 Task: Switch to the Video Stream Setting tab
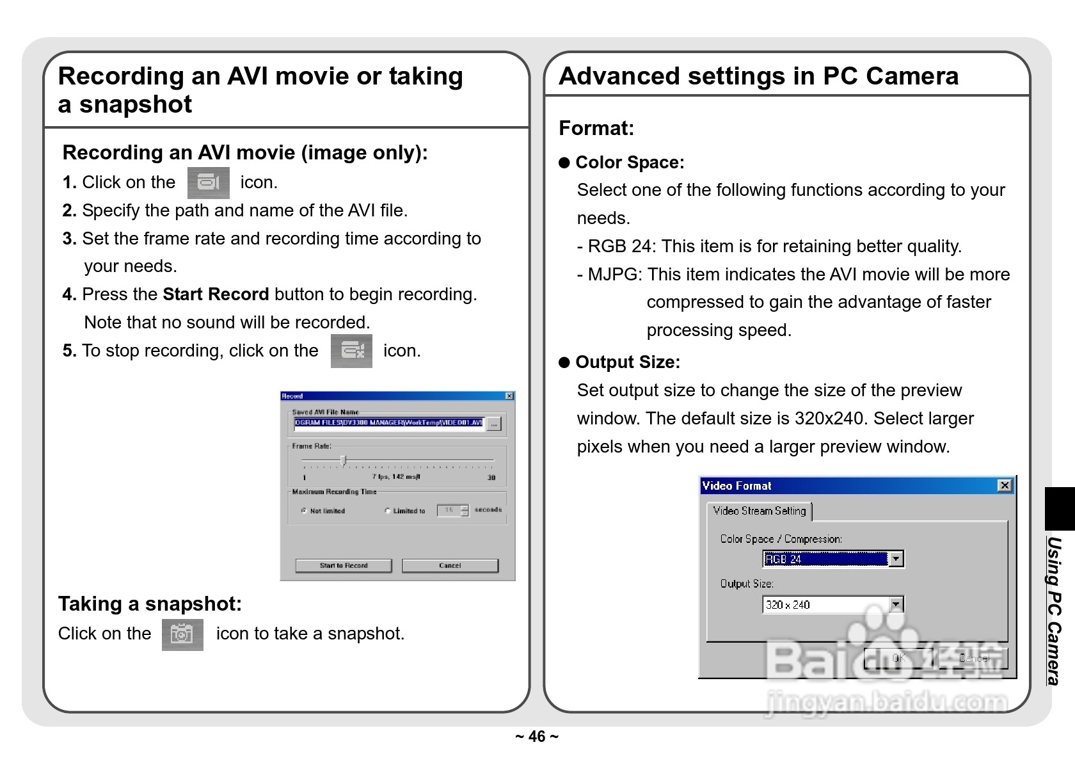[760, 511]
